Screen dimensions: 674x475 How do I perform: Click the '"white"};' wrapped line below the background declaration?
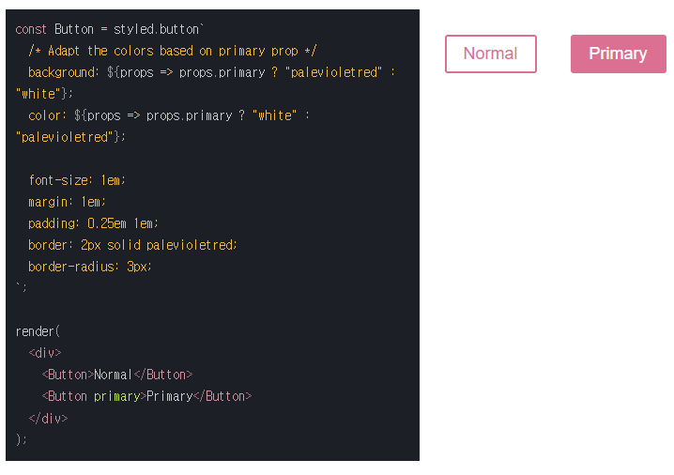44,94
